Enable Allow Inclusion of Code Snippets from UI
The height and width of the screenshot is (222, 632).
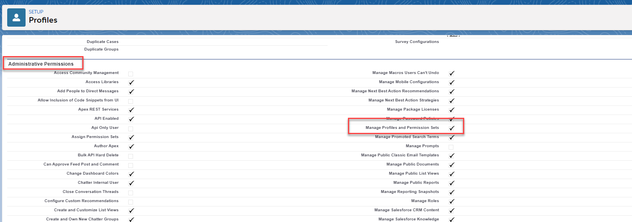131,101
